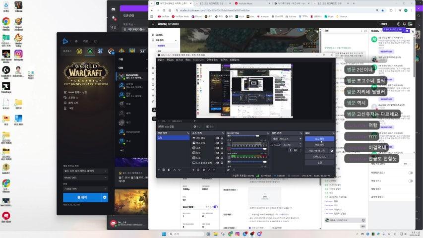
Task: Move source up in 소스 목록 toolbar
Action: (209, 170)
